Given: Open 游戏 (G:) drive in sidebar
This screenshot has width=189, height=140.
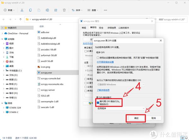Looking at the screenshot, I should (x=12, y=89).
